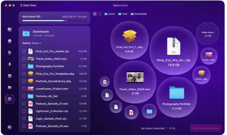Click package icon of Final_Cut_Pro_Templates.pkg row
This screenshot has width=227, height=135.
pos(31,74)
